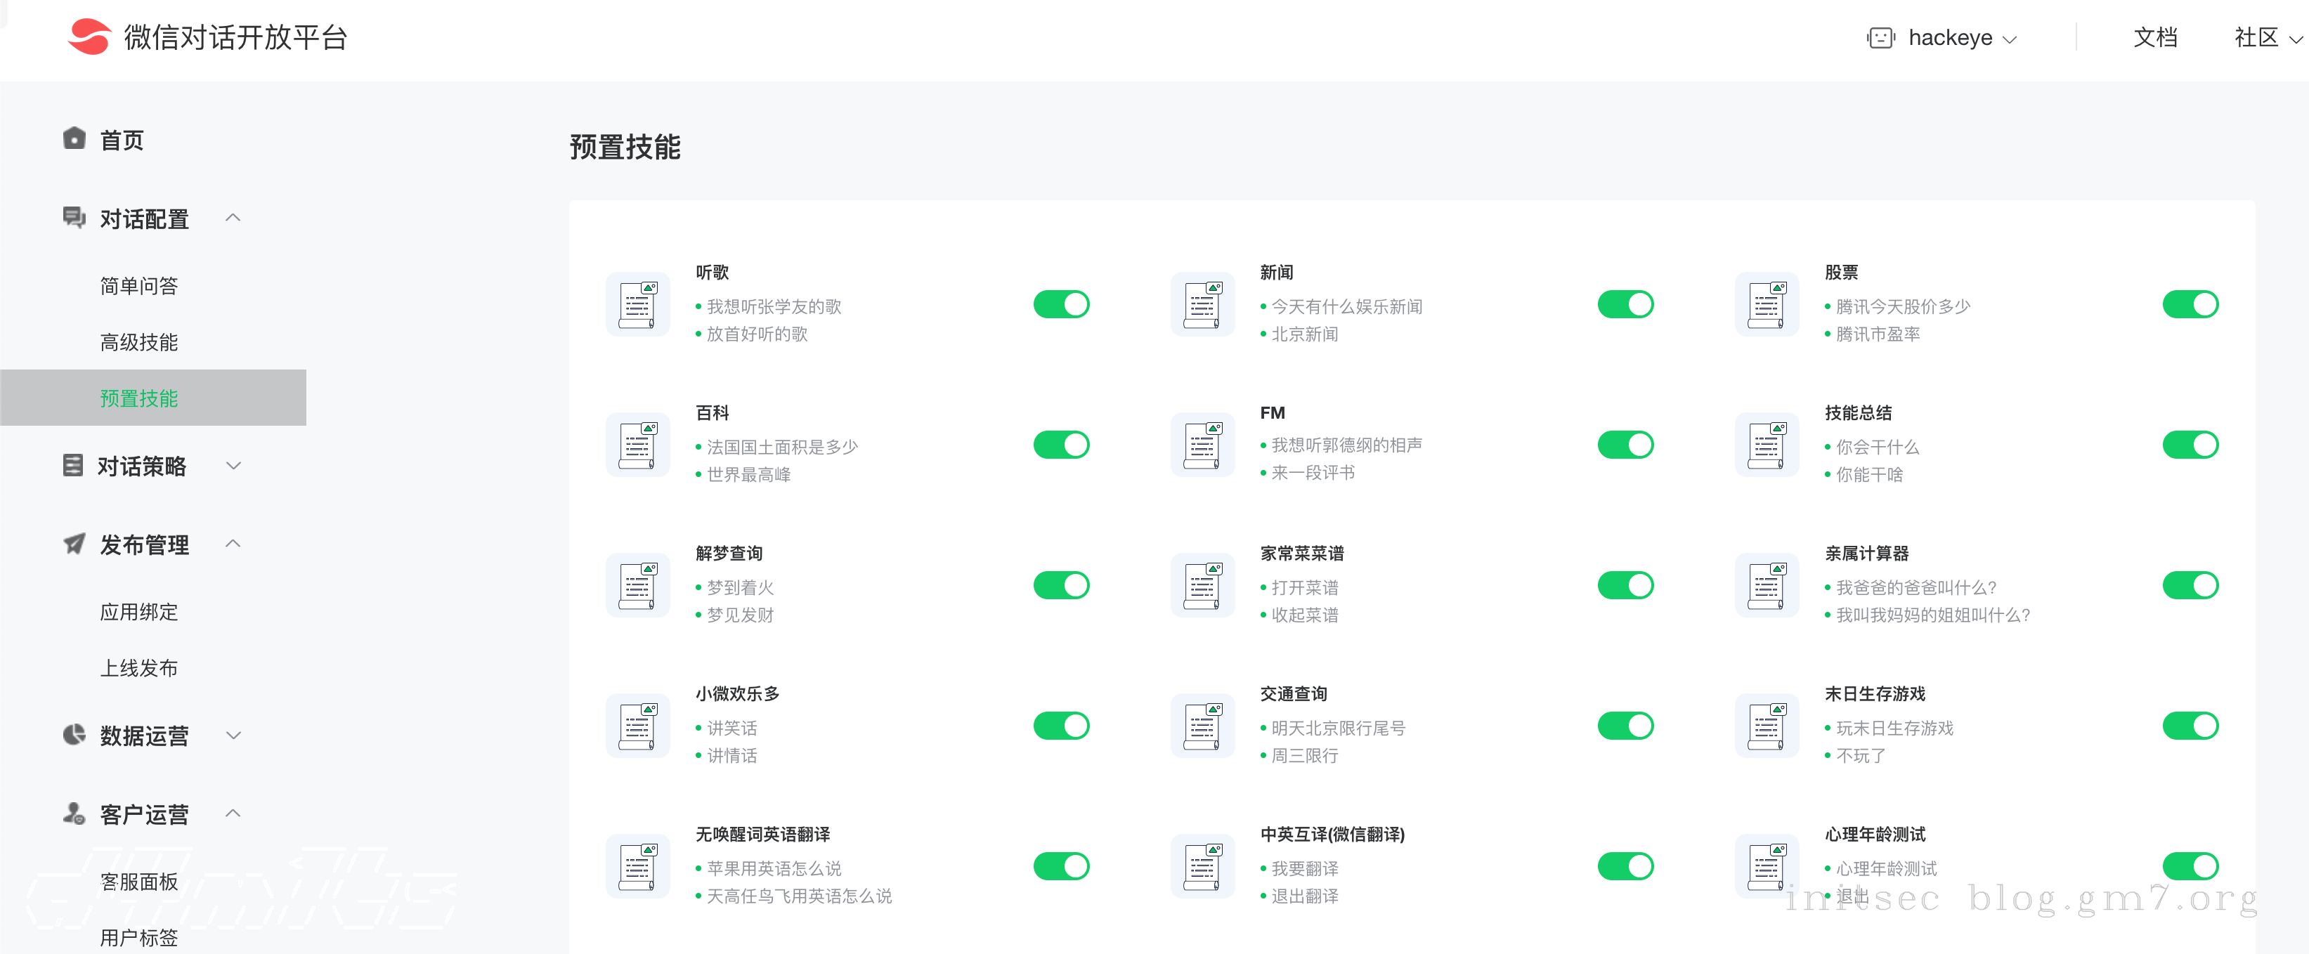Click the person icon for 客户运营
The width and height of the screenshot is (2309, 954).
click(x=74, y=813)
